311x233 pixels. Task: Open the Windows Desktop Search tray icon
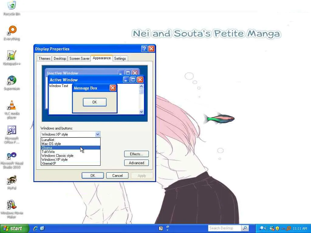click(261, 228)
